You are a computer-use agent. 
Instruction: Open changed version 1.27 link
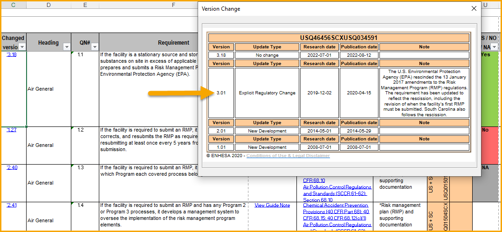pos(12,130)
